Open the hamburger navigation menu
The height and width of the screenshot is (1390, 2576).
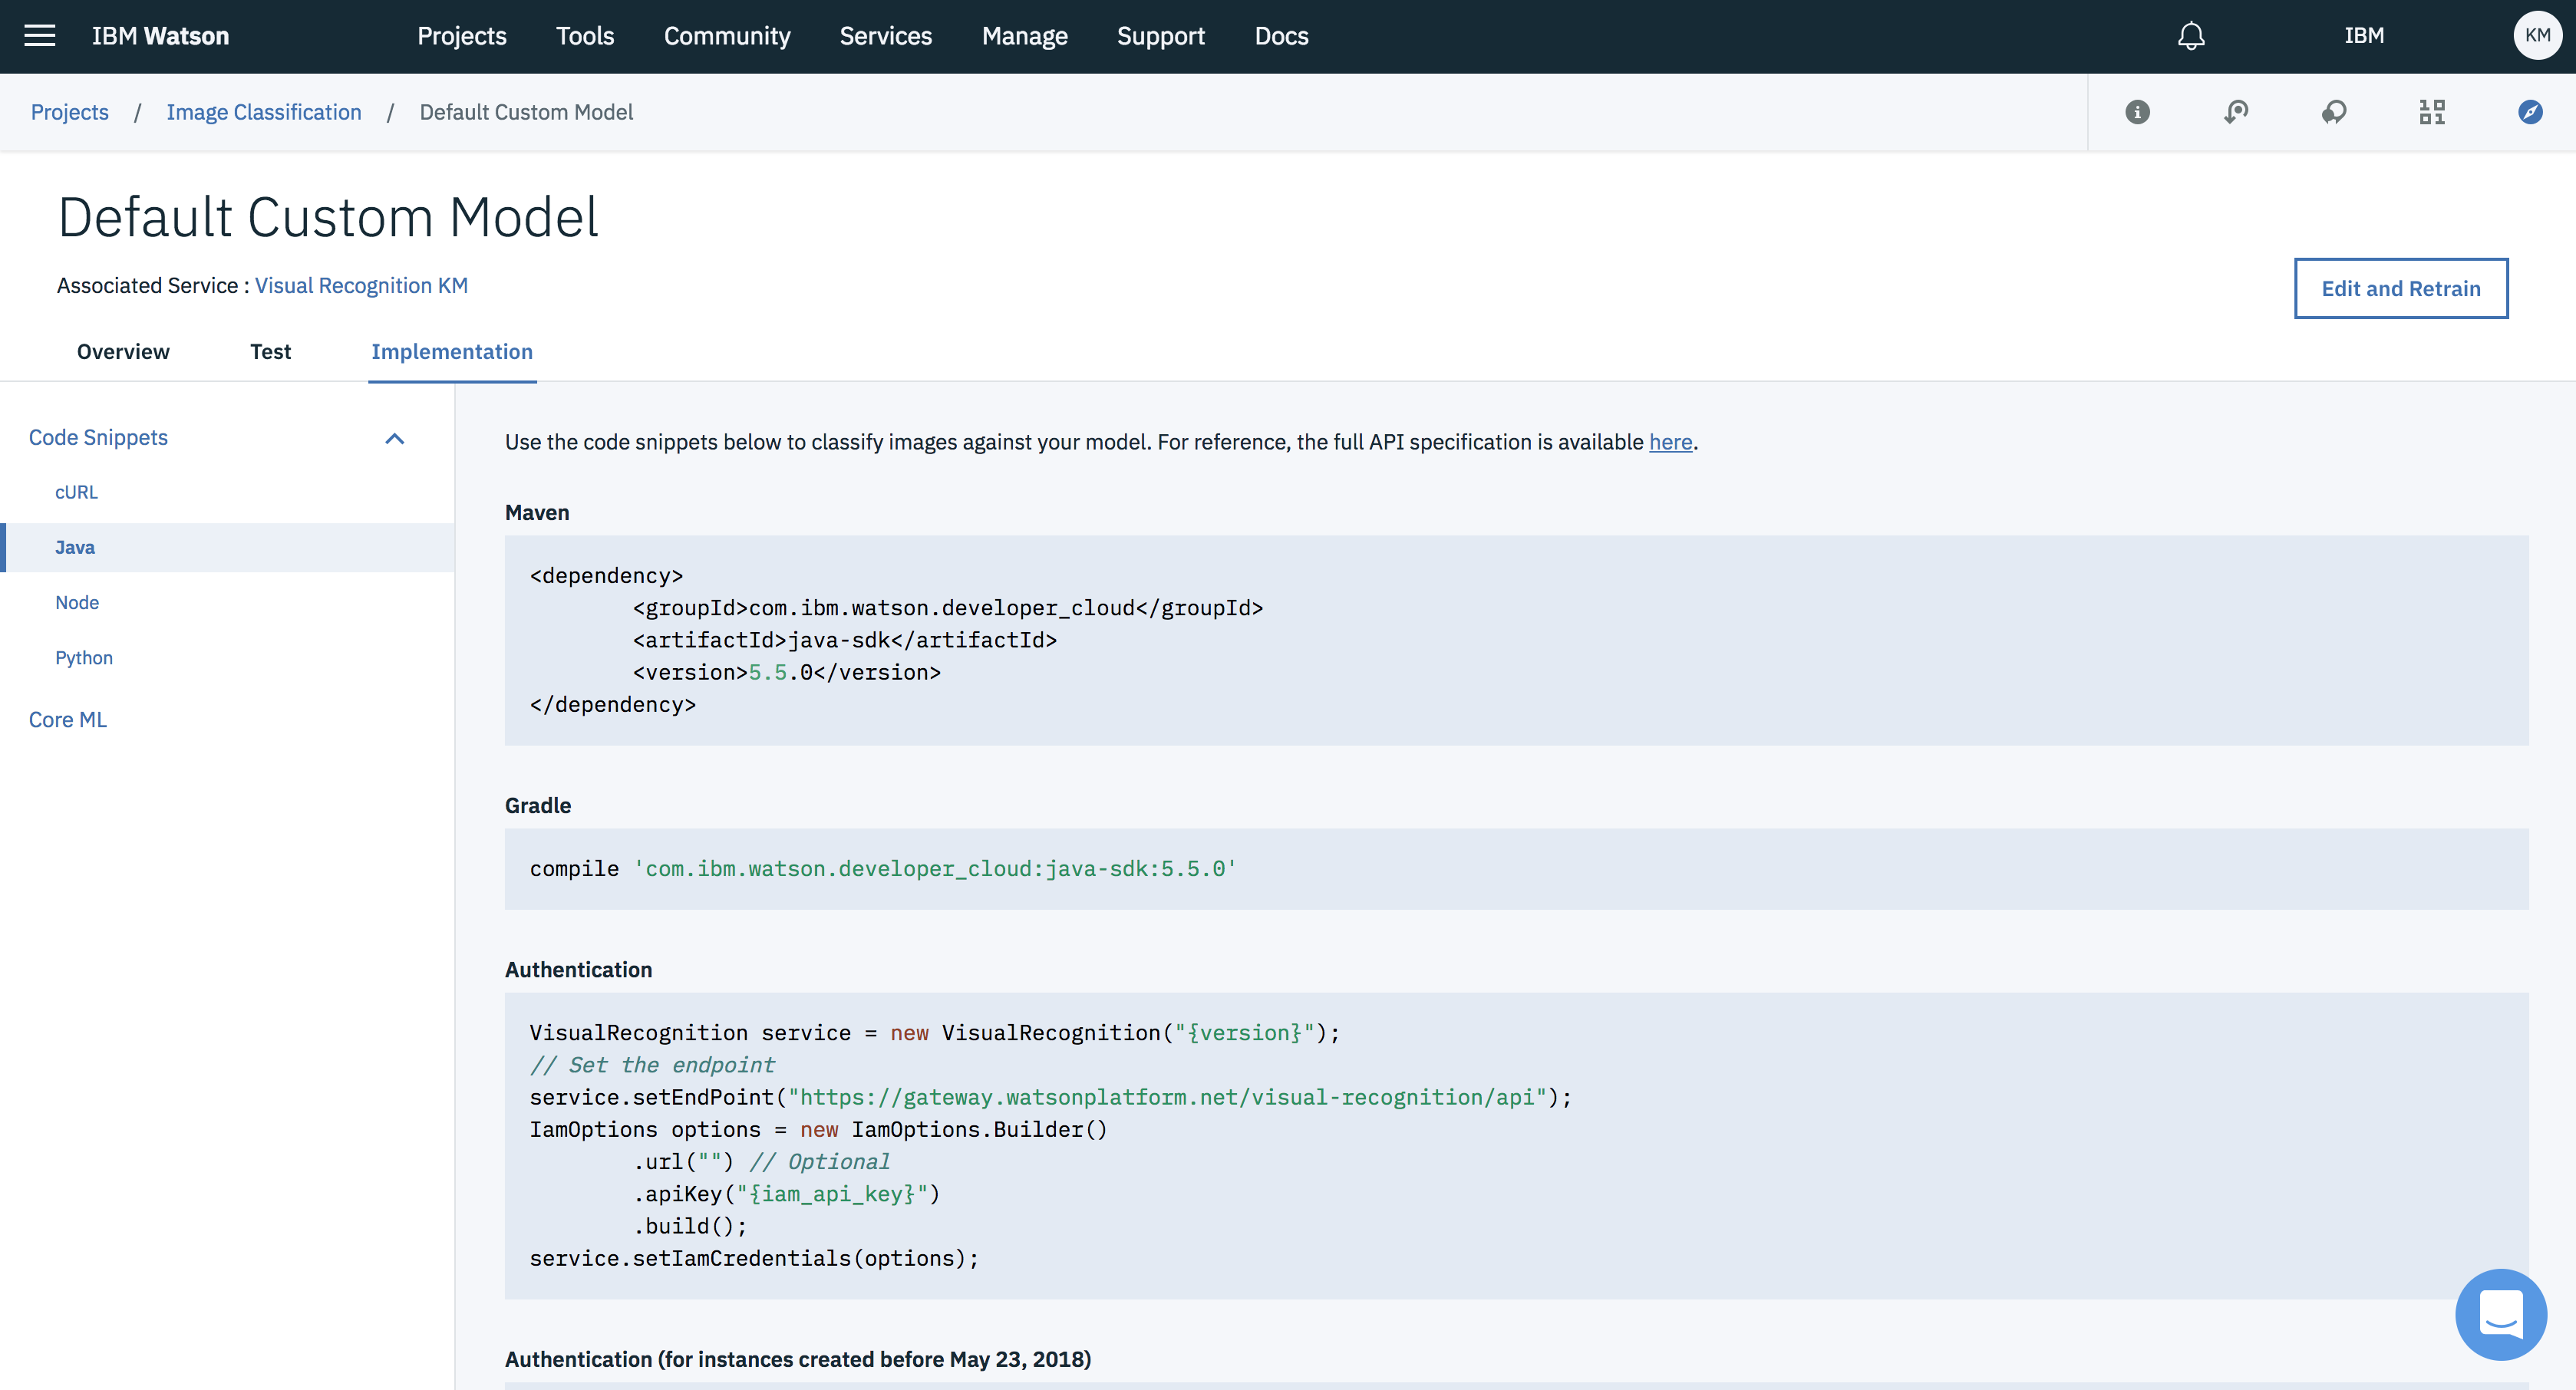40,36
